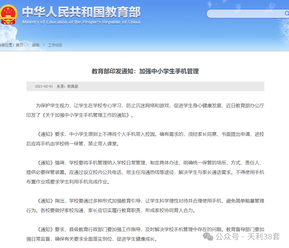Click the national emblem logo
The height and width of the screenshot is (248, 289).
(x=8, y=15)
